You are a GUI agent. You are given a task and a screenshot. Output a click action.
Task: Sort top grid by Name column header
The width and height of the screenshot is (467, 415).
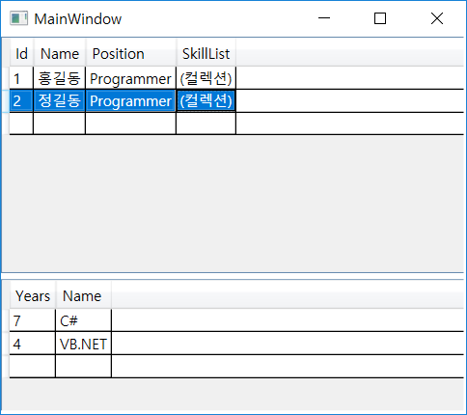[60, 53]
